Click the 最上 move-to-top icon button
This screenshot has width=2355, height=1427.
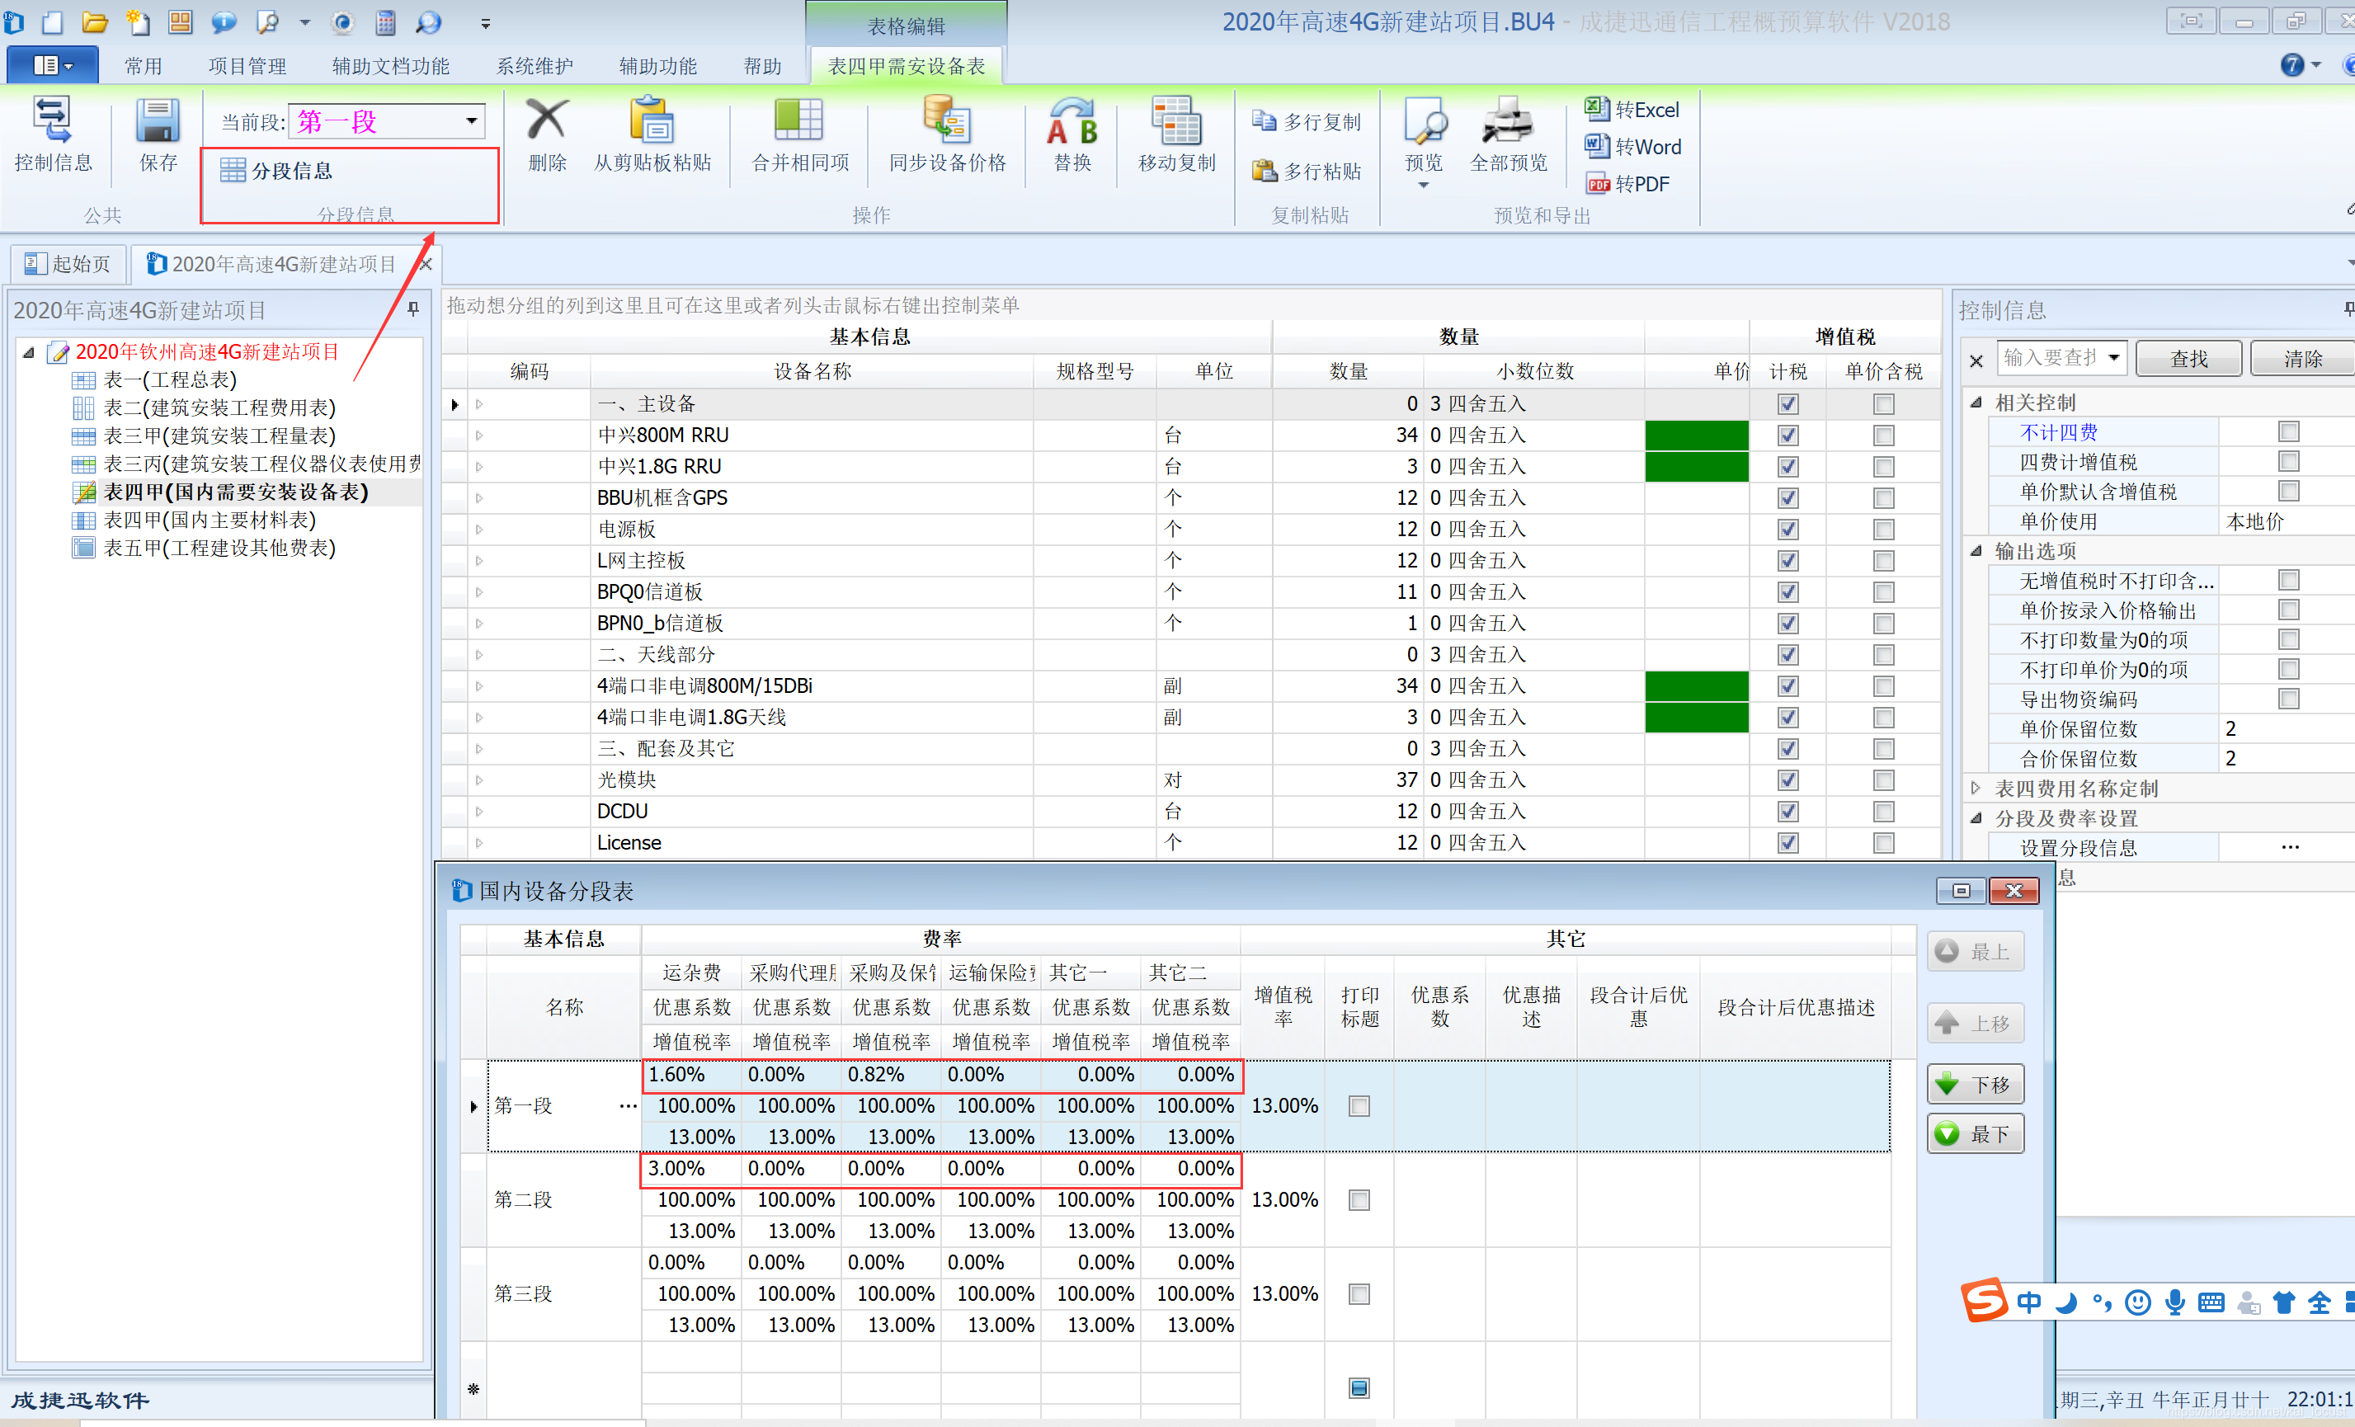pos(1975,951)
